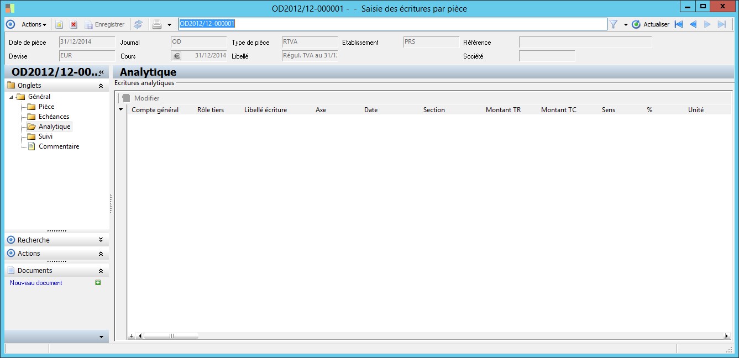Viewport: 739px width, 358px height.
Task: Click the Montant TR column header
Action: click(x=503, y=110)
